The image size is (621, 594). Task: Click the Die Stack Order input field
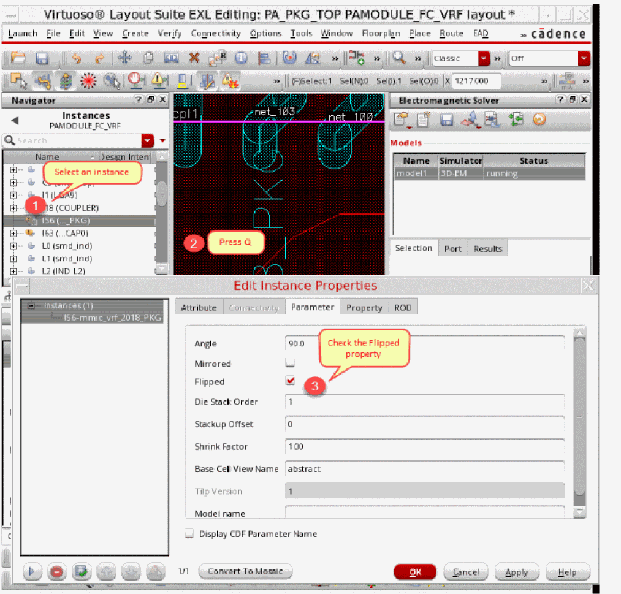click(x=425, y=402)
